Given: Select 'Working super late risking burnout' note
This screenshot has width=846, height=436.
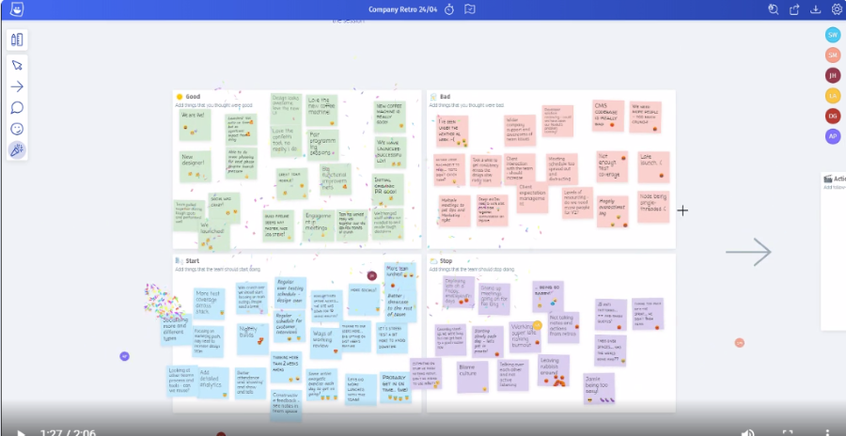Looking at the screenshot, I should (x=525, y=337).
